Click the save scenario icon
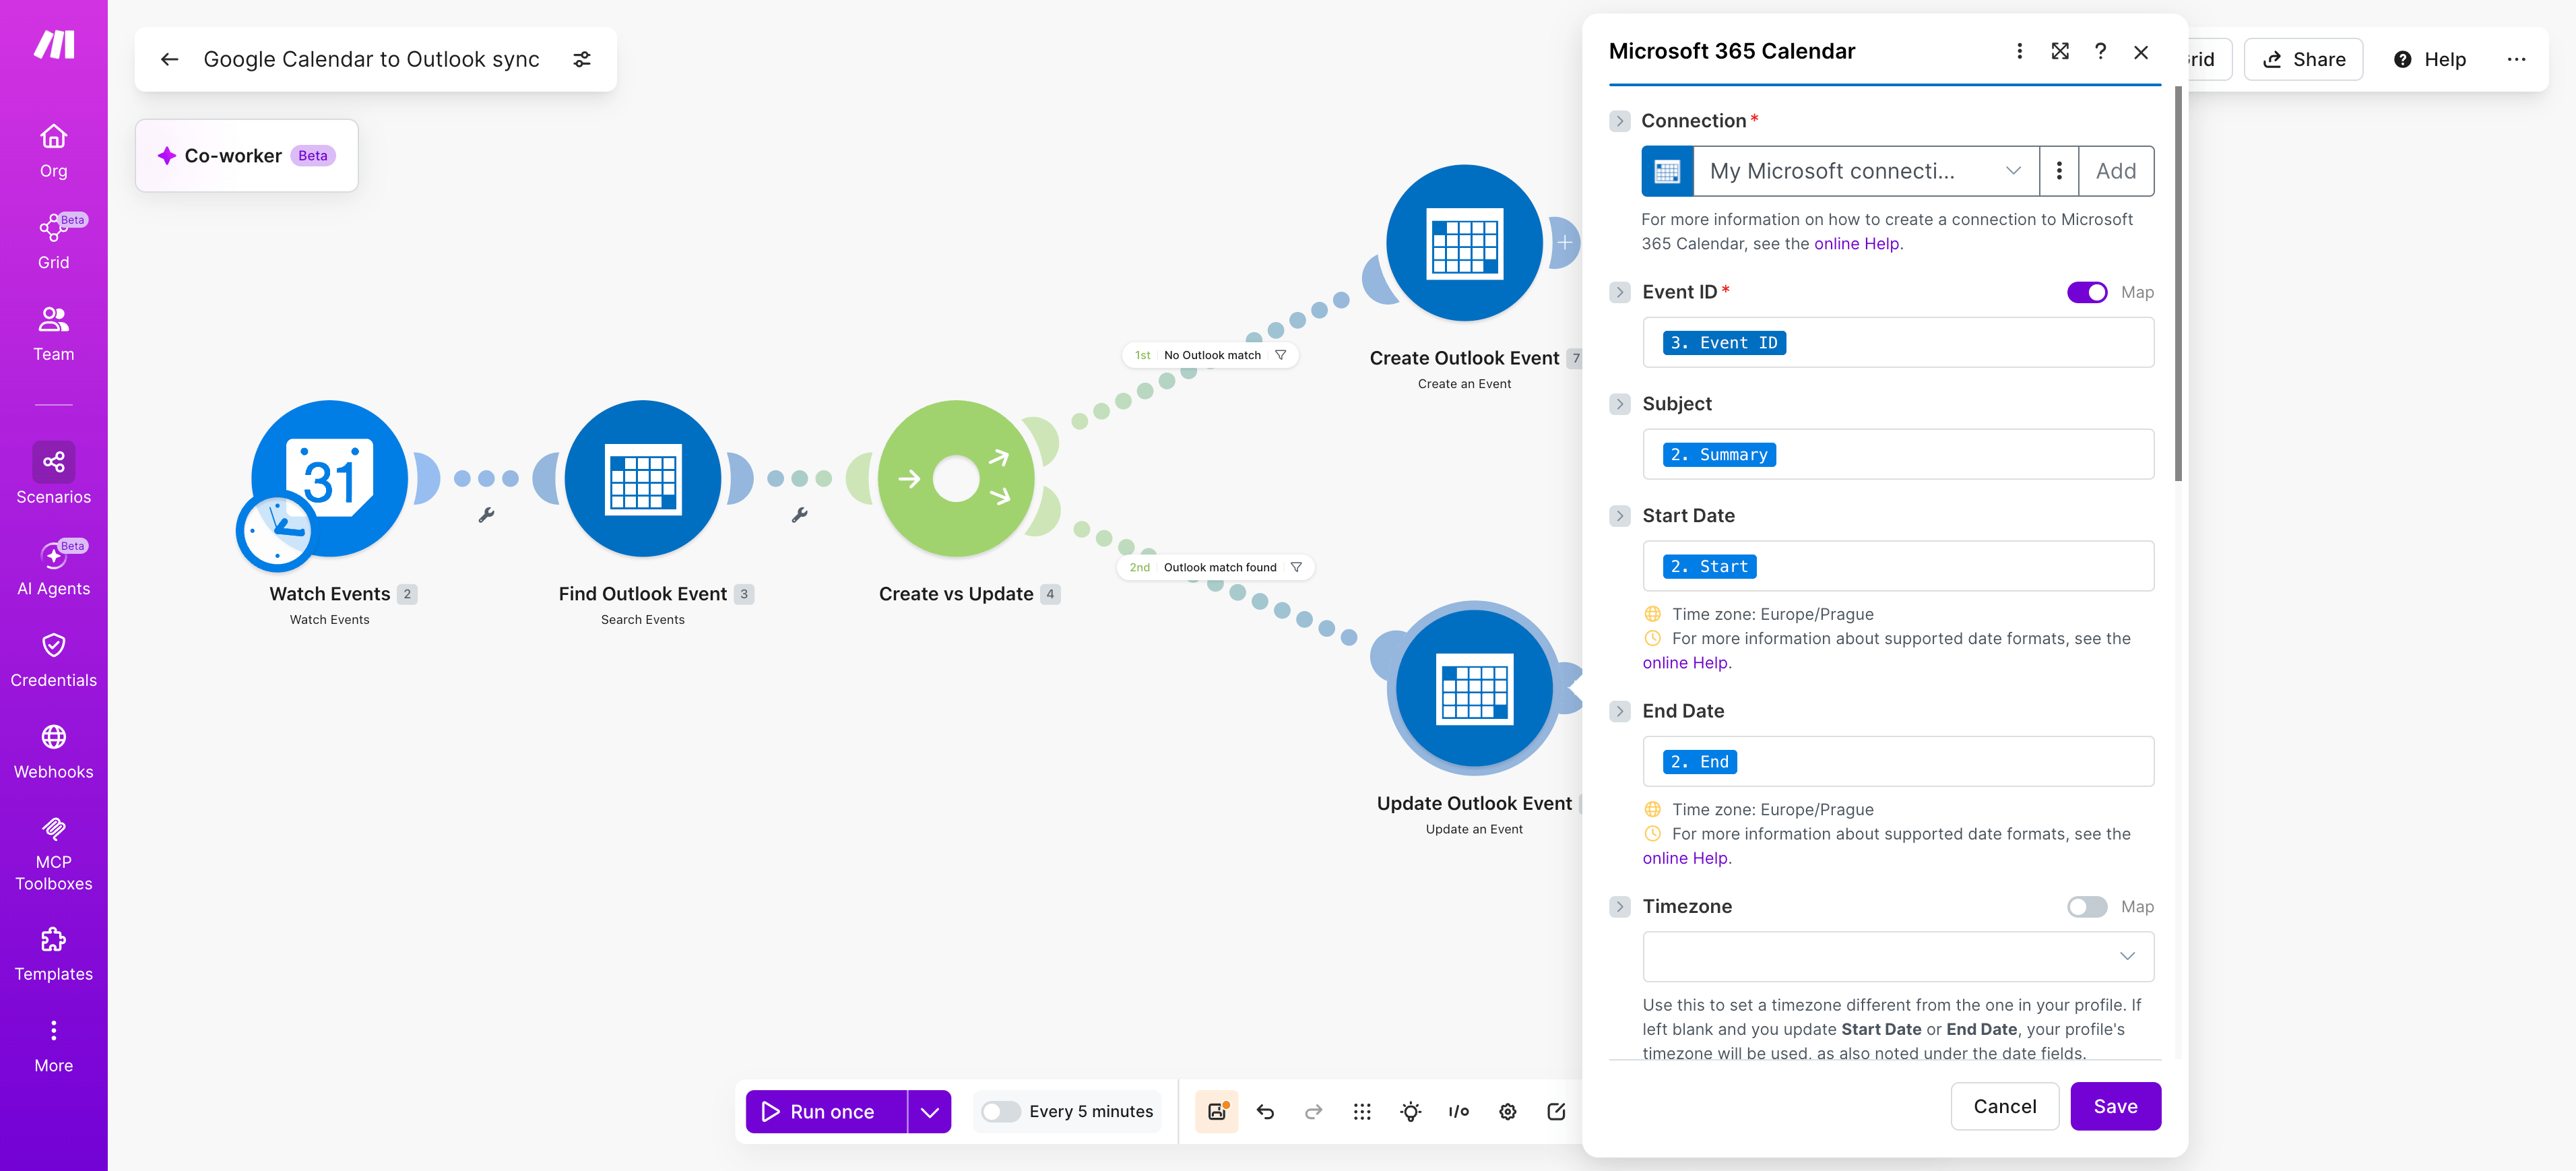Image resolution: width=2576 pixels, height=1171 pixels. [x=1217, y=1111]
